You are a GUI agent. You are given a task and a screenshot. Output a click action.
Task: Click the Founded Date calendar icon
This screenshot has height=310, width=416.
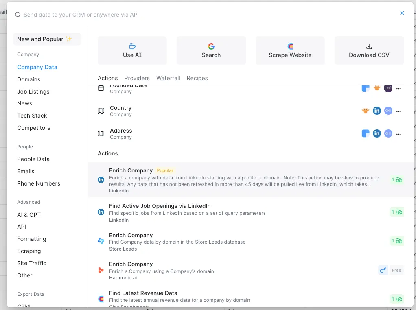click(101, 88)
